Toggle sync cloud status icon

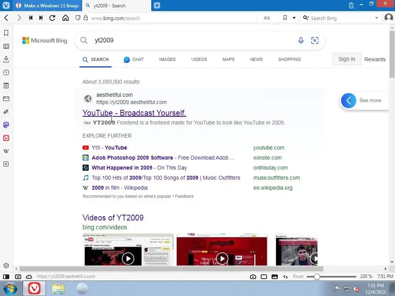[29, 277]
